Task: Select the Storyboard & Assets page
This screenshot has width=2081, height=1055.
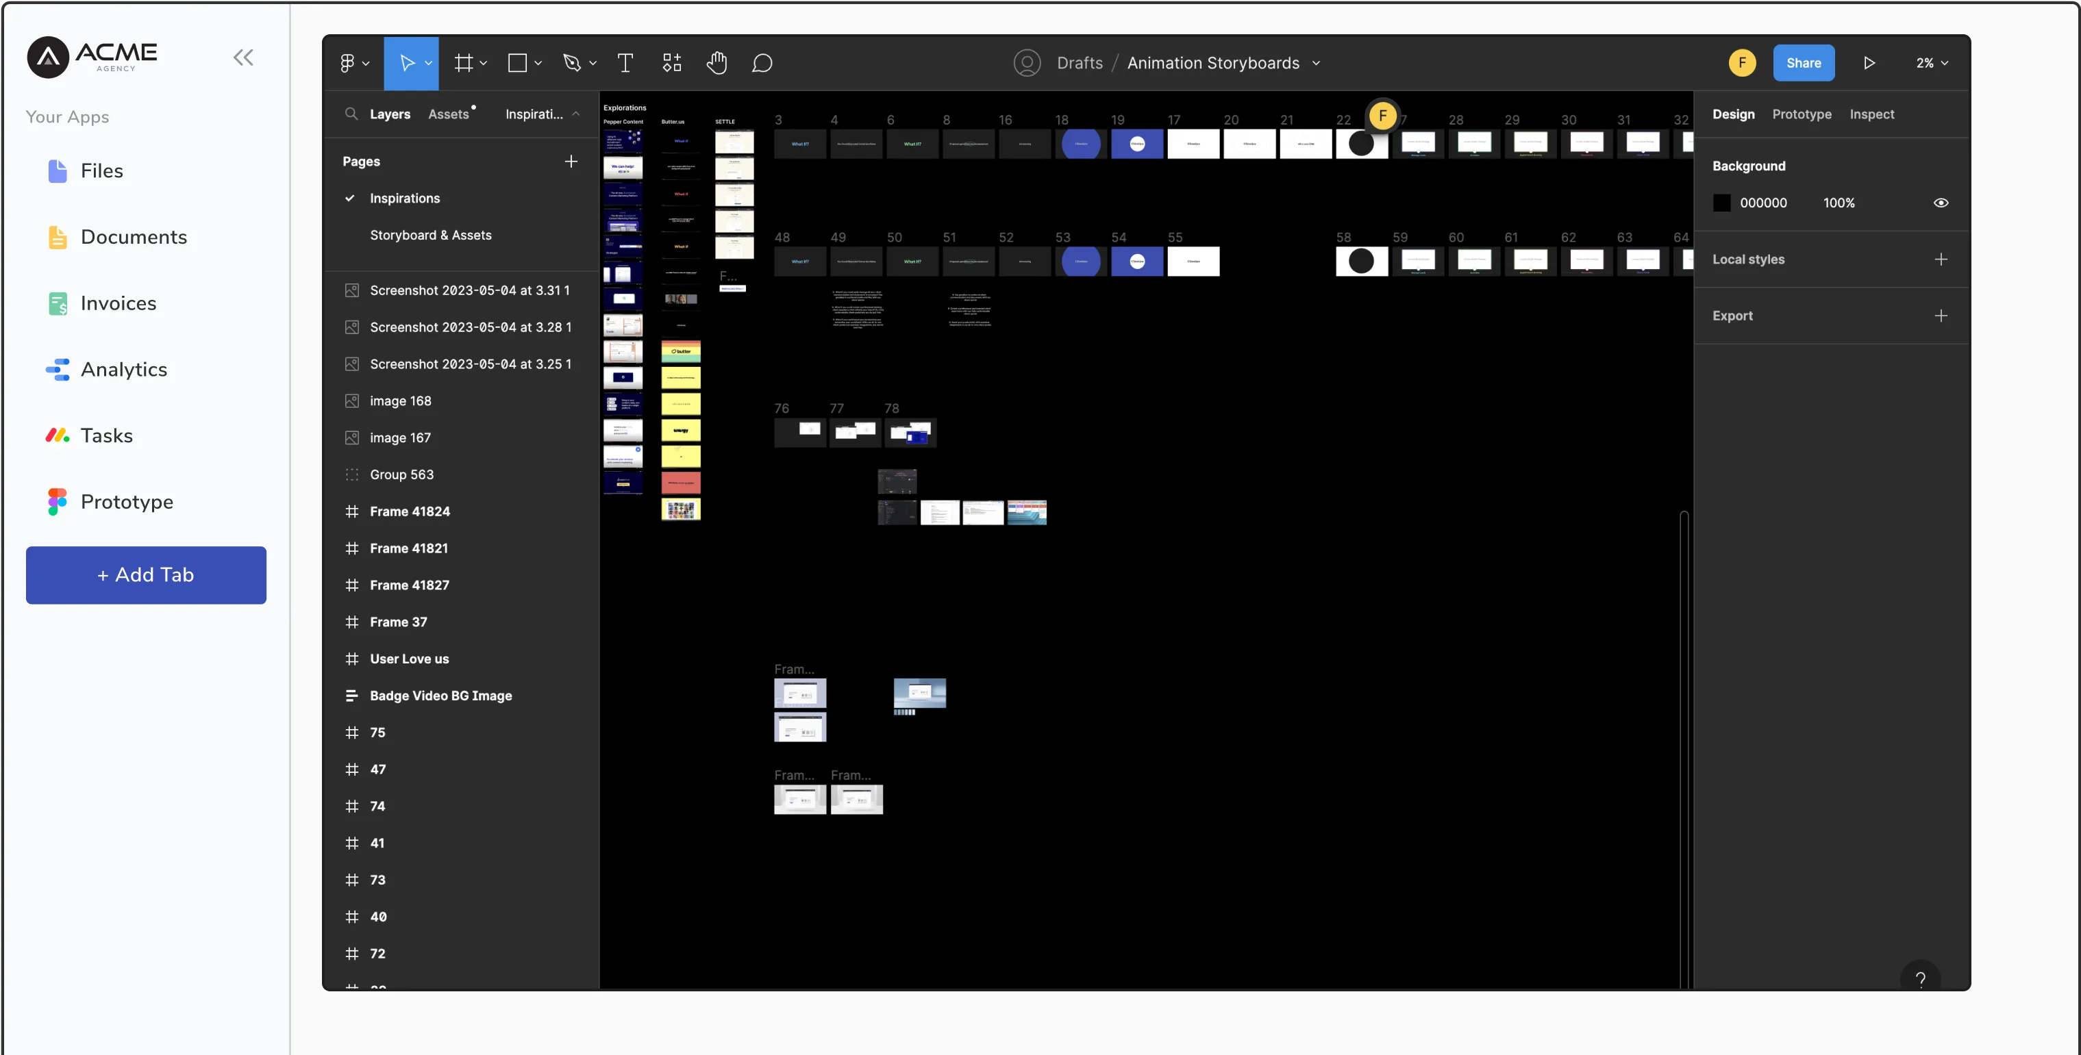Action: (429, 235)
